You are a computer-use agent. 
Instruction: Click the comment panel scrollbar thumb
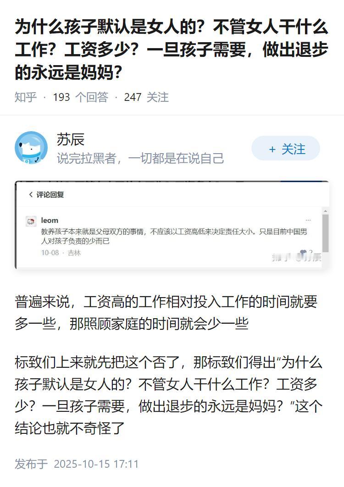point(325,233)
